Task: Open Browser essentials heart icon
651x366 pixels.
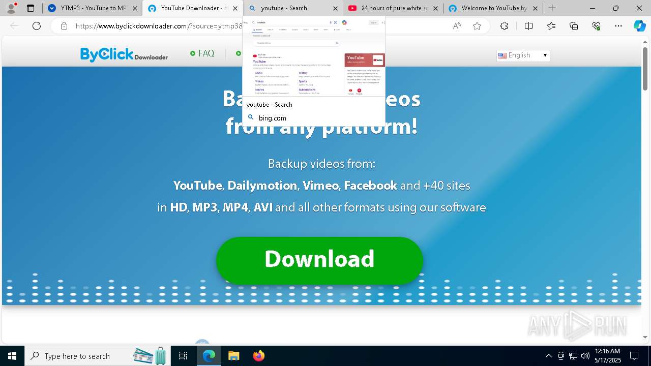Action: [x=596, y=26]
